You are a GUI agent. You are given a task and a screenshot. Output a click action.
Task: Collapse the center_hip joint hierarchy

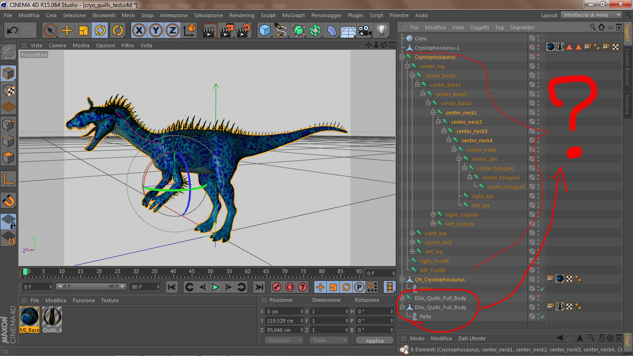(408, 66)
